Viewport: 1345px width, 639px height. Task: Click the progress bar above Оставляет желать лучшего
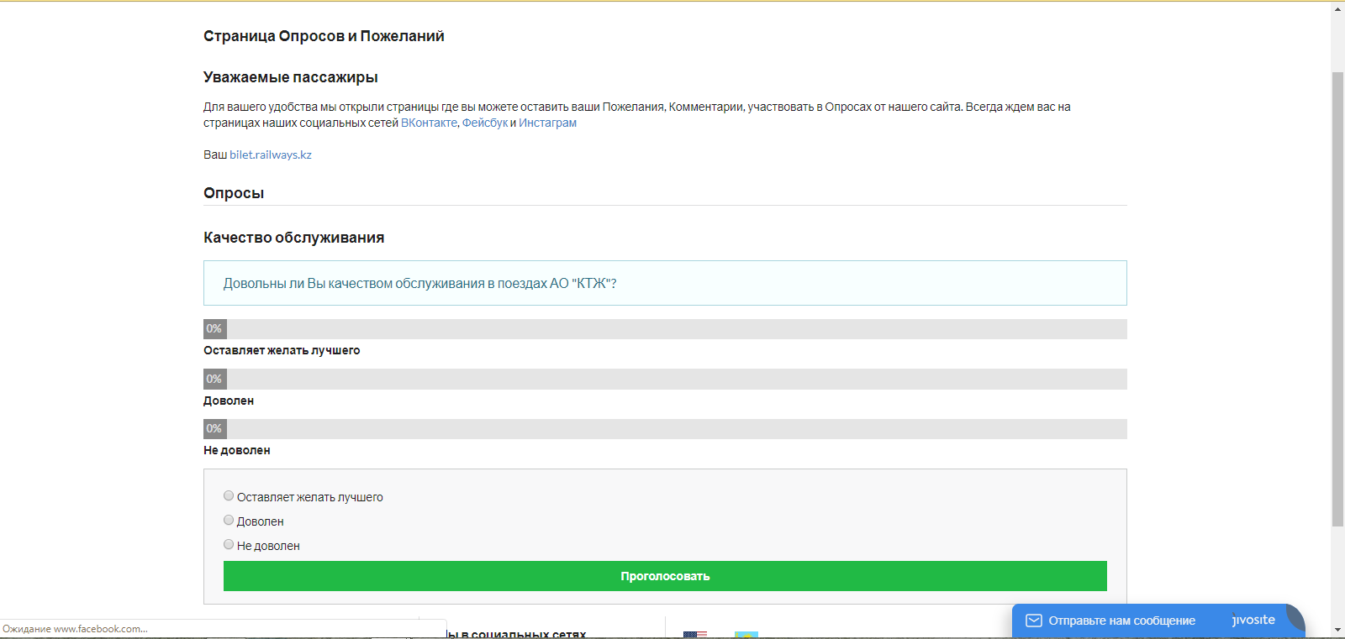pos(665,329)
